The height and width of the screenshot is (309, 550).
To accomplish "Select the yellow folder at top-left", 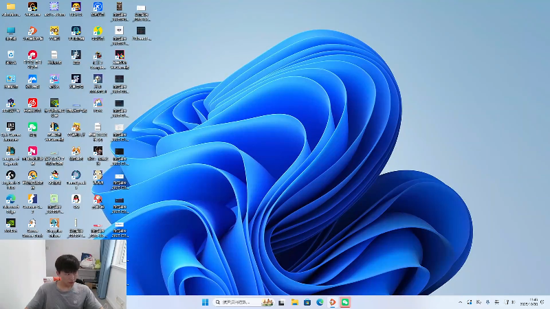I will pos(11,7).
